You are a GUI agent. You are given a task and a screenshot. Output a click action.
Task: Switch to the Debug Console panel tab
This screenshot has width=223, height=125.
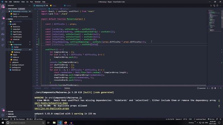click(x=56, y=88)
